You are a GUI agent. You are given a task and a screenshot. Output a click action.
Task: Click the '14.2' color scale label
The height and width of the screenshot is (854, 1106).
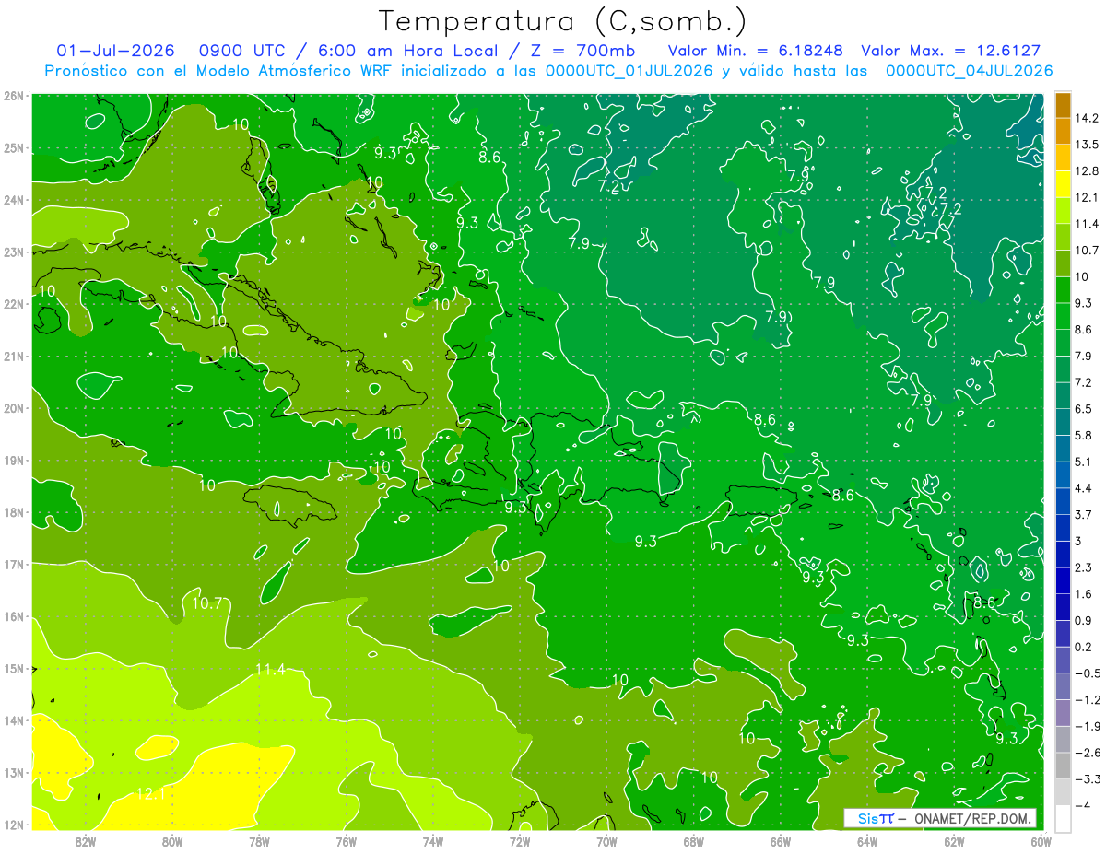tap(1088, 118)
